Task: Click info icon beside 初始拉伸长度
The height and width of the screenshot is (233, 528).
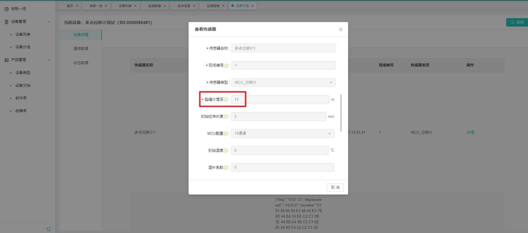Action: pos(226,117)
